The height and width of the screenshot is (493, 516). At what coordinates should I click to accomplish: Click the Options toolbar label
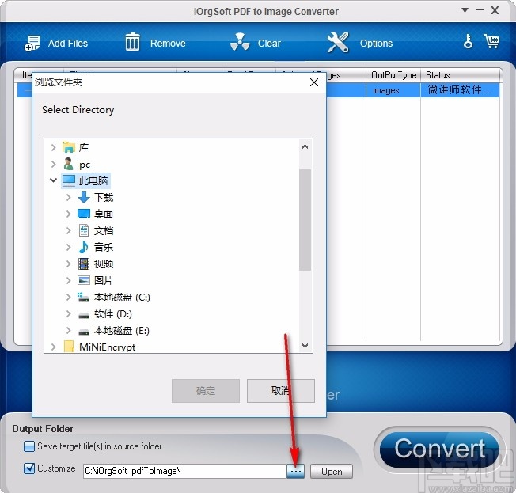pos(376,43)
